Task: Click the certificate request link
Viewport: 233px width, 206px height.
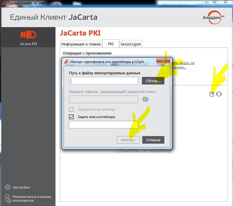Action: (183, 65)
